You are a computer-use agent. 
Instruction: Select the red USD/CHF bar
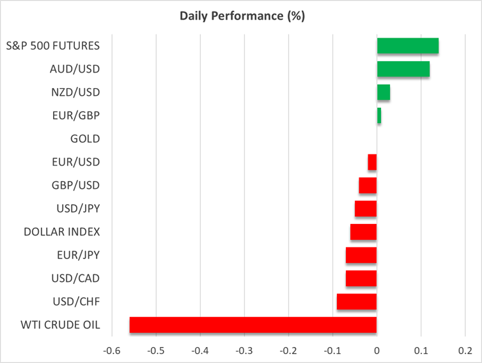[x=357, y=302]
